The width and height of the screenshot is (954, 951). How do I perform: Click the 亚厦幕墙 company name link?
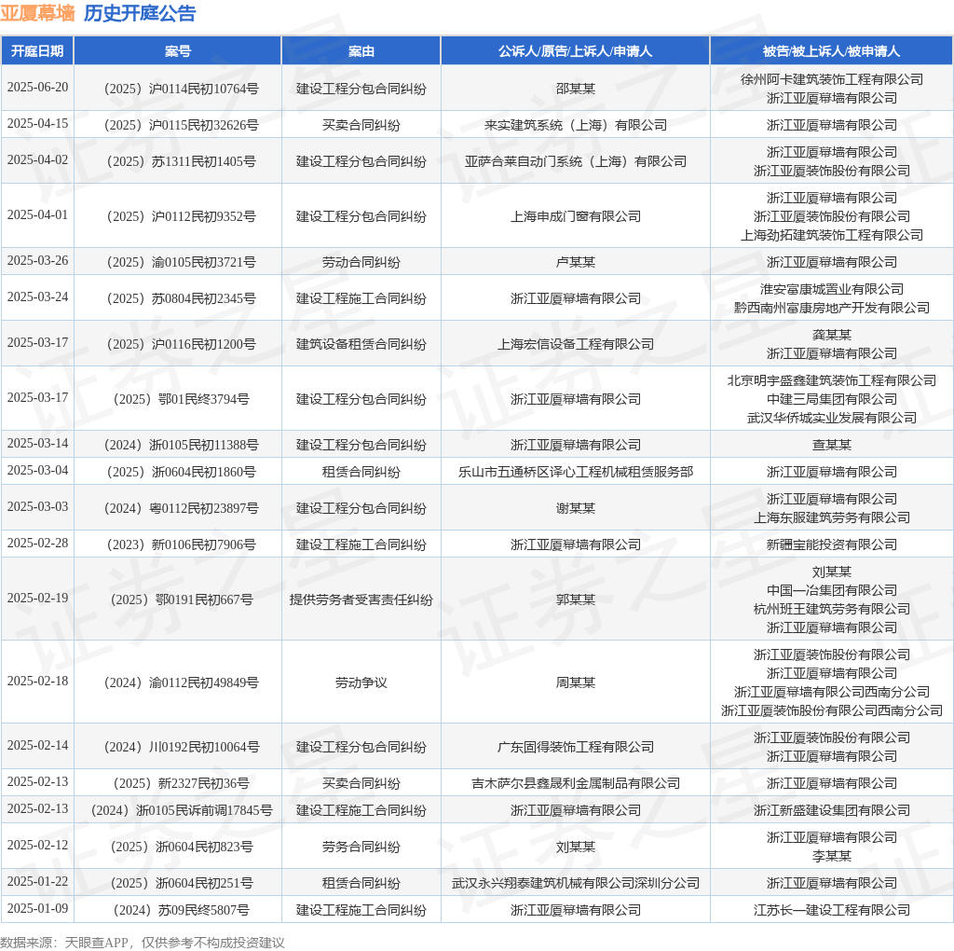coord(38,14)
